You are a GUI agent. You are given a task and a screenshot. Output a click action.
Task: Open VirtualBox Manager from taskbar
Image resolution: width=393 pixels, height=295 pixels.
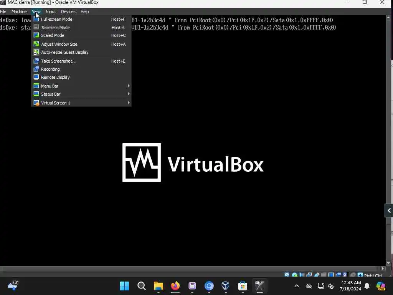[x=226, y=286]
